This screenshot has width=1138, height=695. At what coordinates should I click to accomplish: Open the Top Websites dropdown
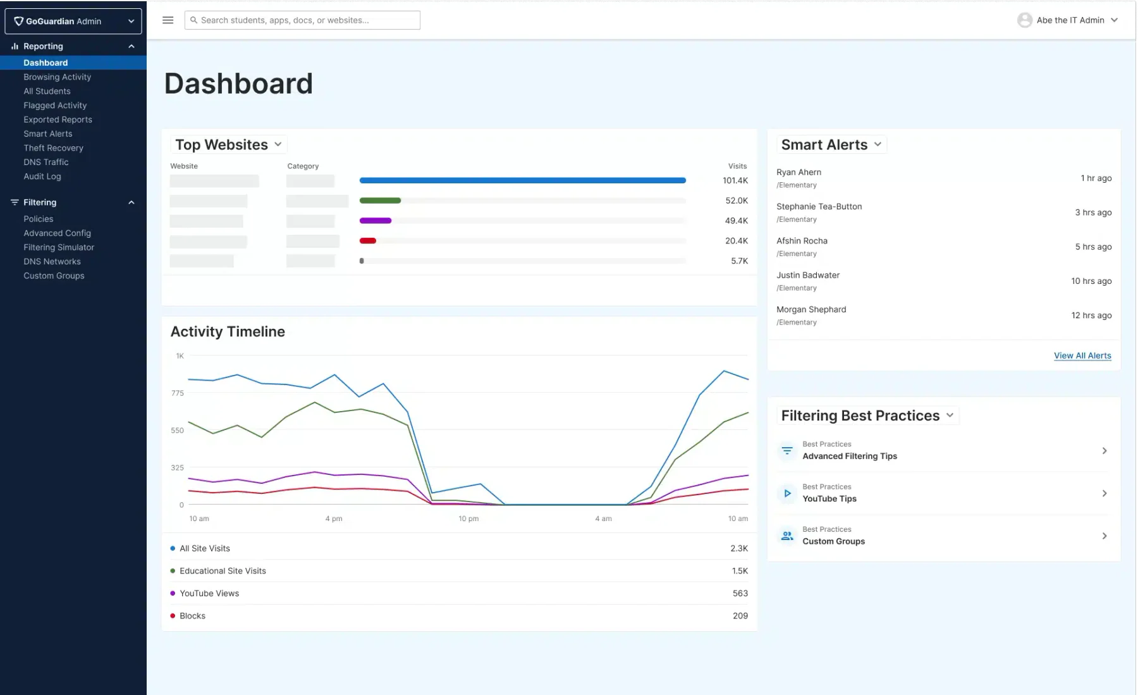click(228, 145)
